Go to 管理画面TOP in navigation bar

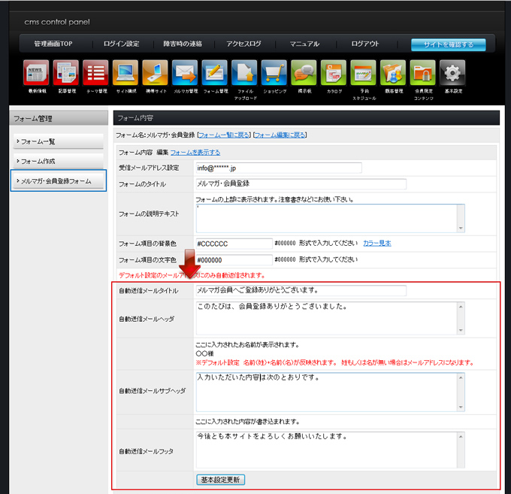pos(55,44)
